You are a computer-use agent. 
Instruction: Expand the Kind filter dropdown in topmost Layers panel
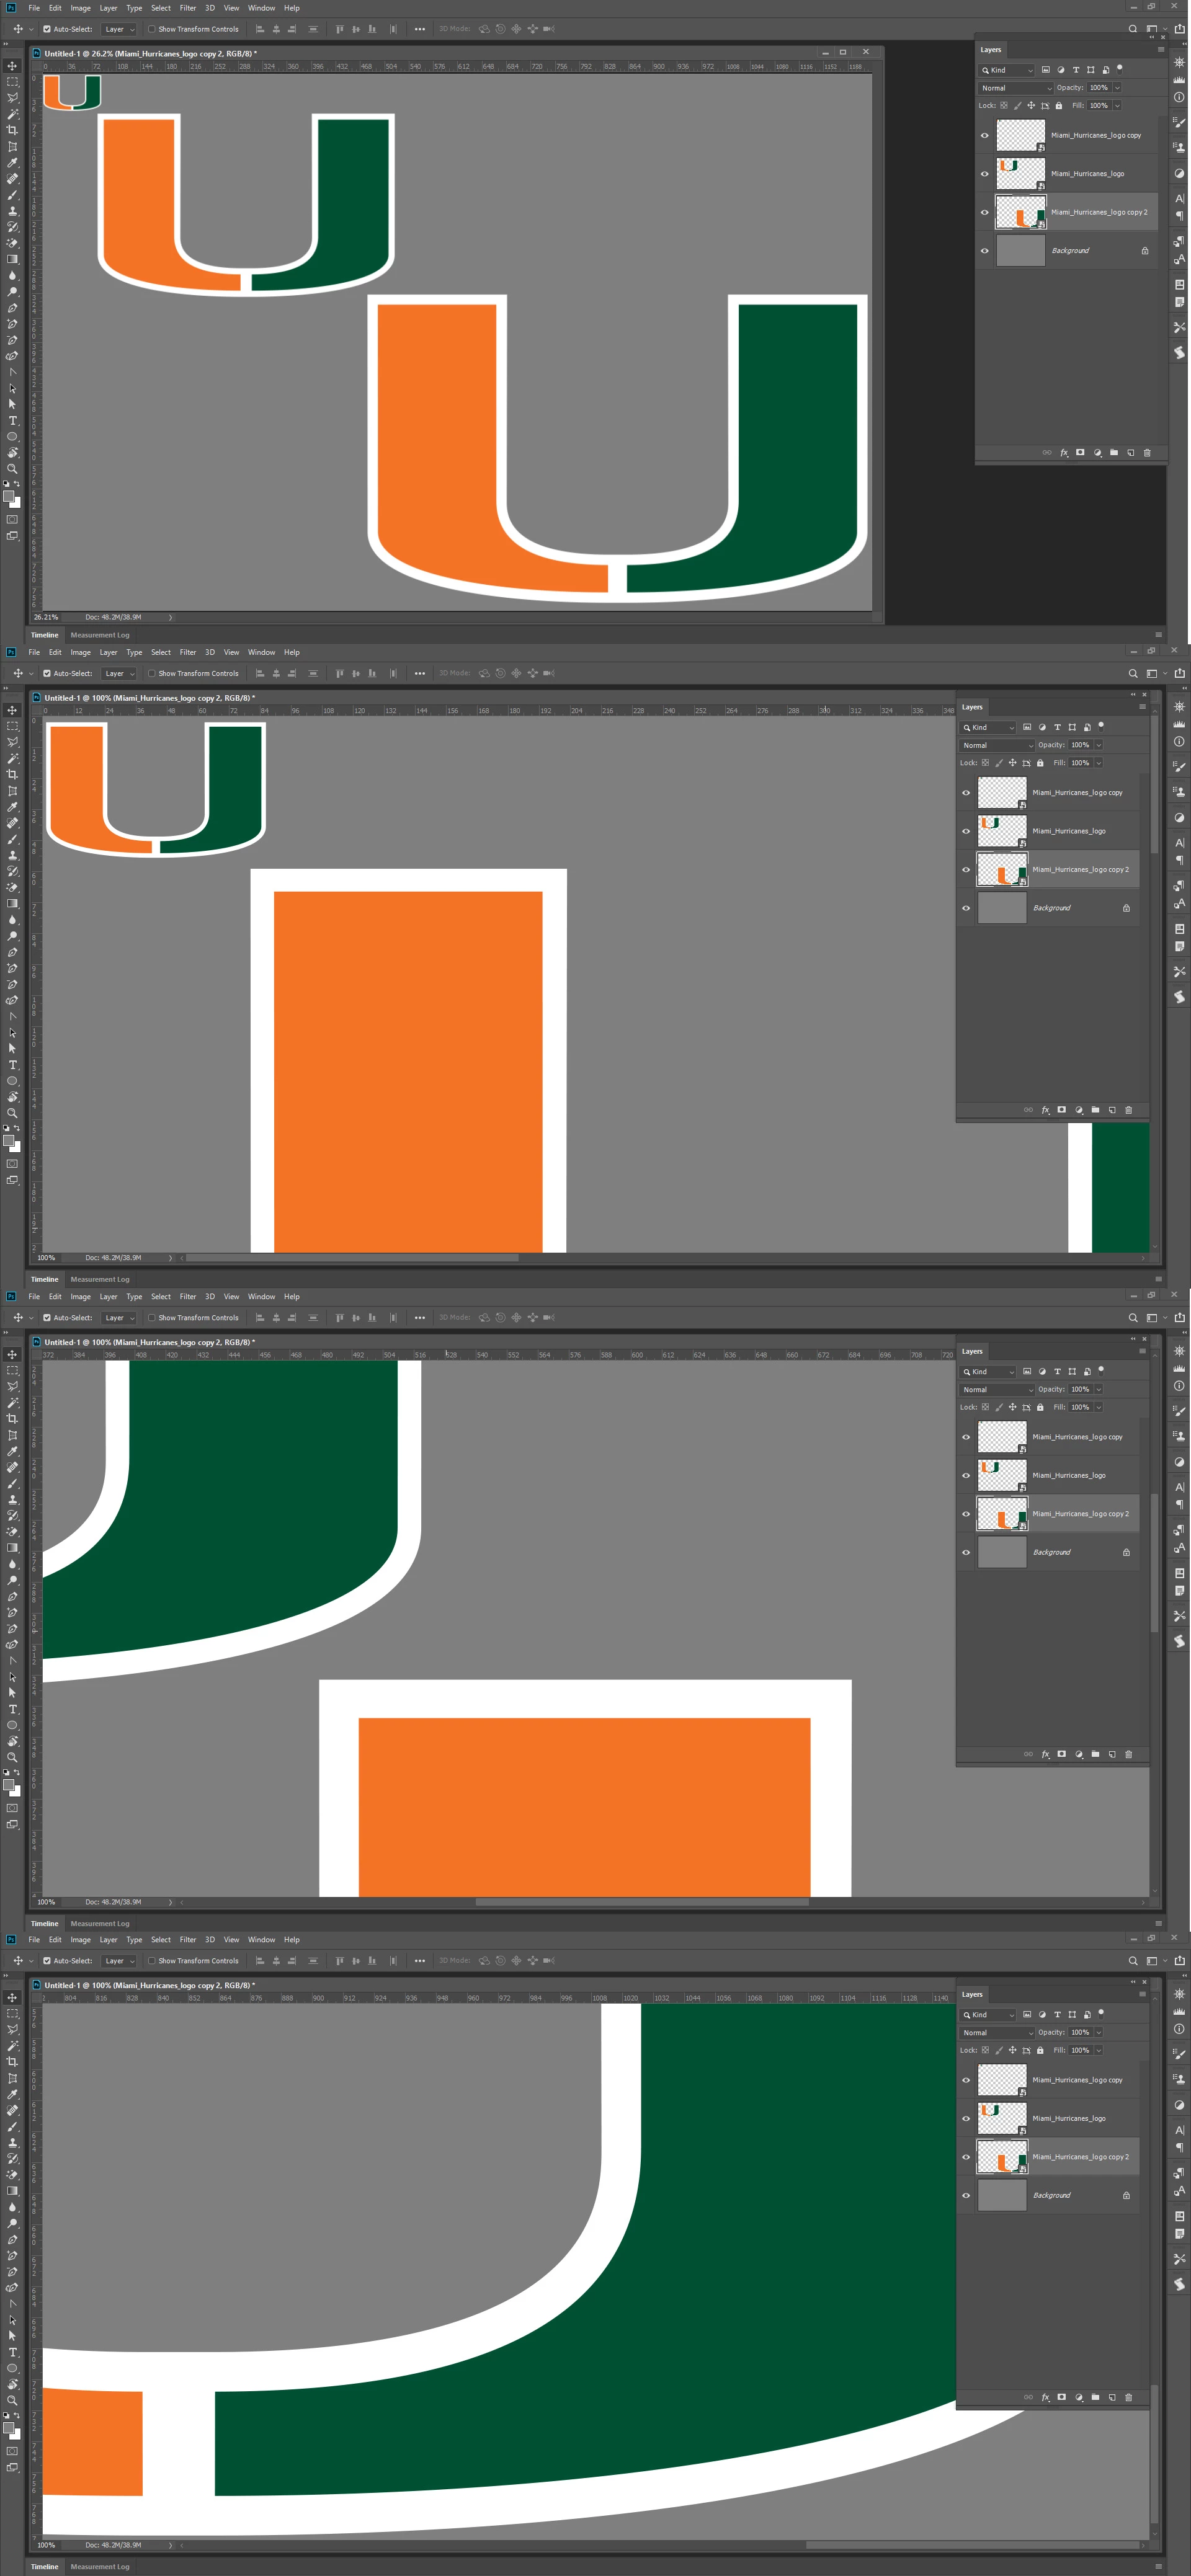coord(1007,70)
